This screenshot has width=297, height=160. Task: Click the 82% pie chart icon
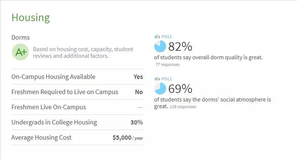pos(160,46)
